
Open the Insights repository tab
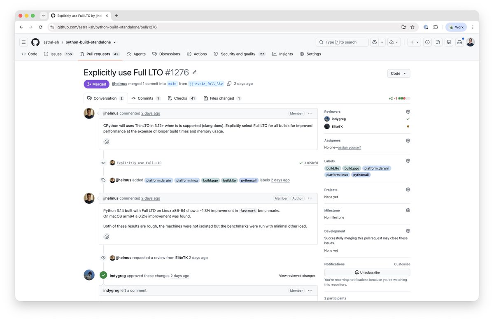pos(282,54)
